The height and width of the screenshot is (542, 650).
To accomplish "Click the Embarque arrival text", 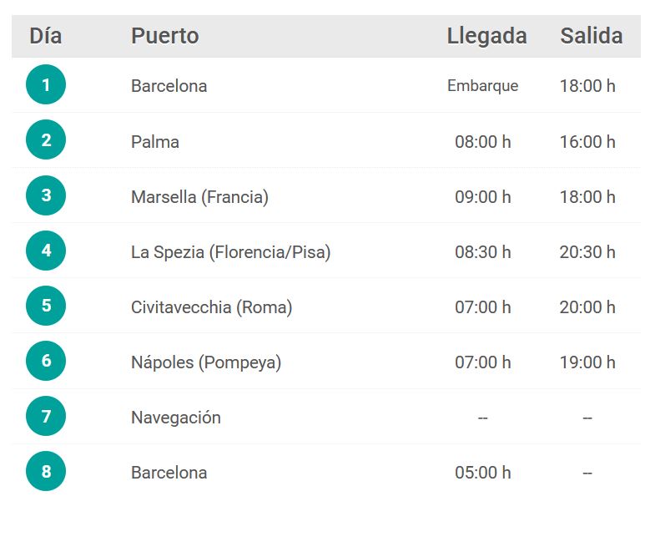I will tap(483, 86).
